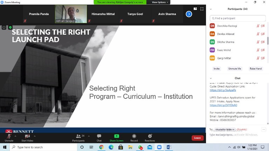
Task: Open the Reactions emoji icon
Action: tap(150, 136)
